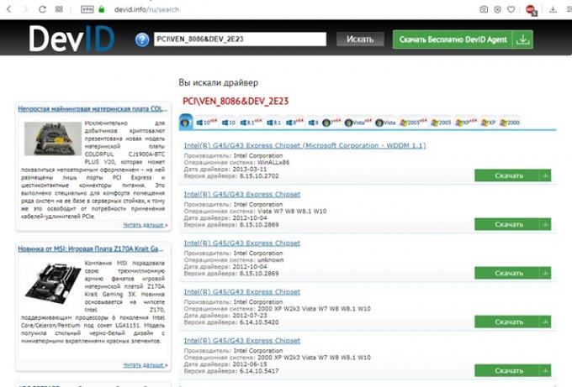This screenshot has width=572, height=387.
Task: Click Скачать for the unknown OS driver
Action: (507, 273)
